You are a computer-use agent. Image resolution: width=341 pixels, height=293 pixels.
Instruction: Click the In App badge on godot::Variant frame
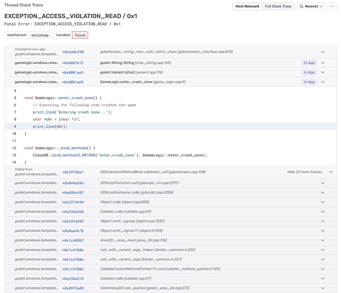(309, 72)
